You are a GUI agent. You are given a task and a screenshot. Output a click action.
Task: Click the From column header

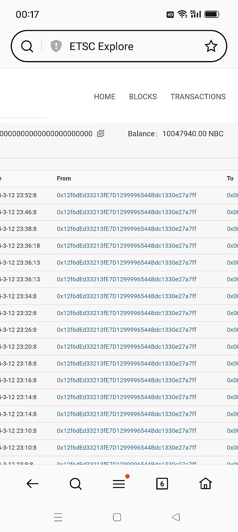tap(64, 179)
